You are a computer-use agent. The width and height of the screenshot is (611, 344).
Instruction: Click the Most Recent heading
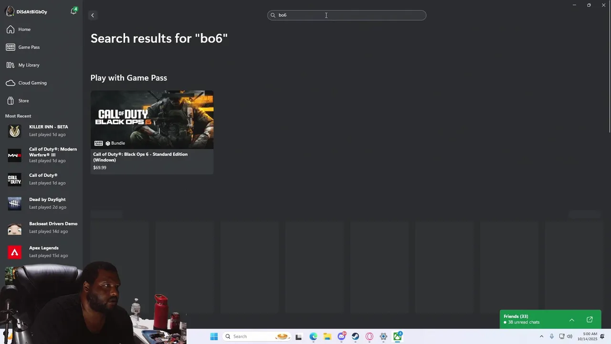pyautogui.click(x=18, y=116)
